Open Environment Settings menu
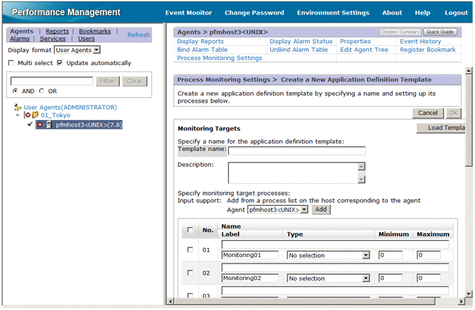Image resolution: width=475 pixels, height=310 pixels. (x=333, y=12)
